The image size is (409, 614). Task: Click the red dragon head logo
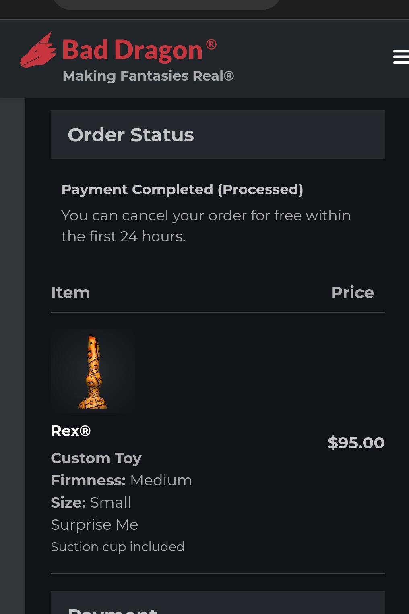pos(39,49)
